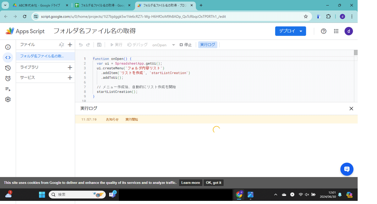The height and width of the screenshot is (204, 377).
Task: Open the Google apps grid icon
Action: tap(336, 31)
